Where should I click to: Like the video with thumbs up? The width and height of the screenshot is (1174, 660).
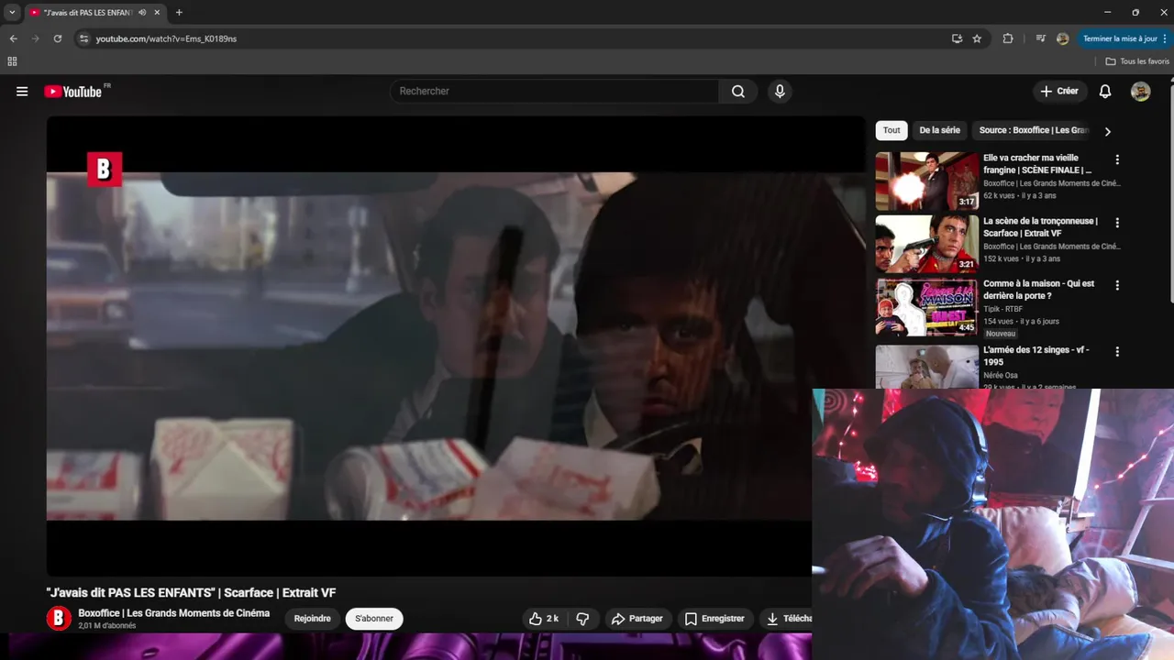(x=544, y=619)
